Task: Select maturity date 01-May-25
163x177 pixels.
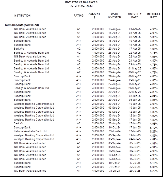Action: click(135, 68)
